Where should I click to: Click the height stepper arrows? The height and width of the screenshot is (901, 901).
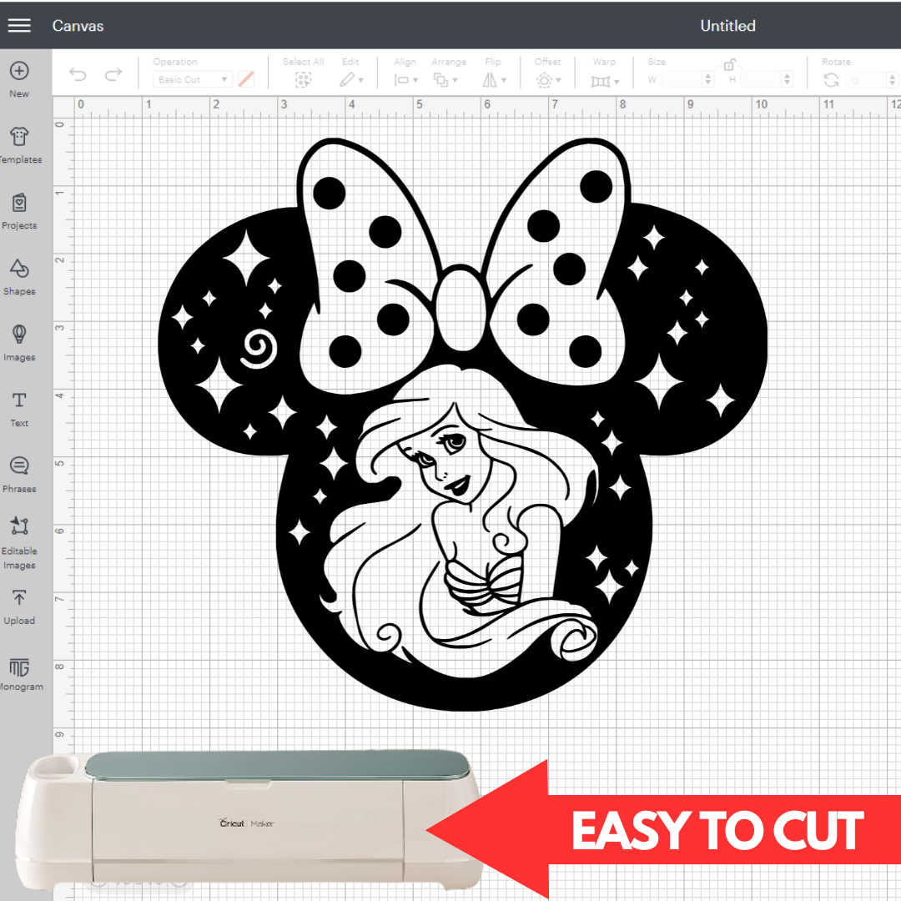pyautogui.click(x=788, y=79)
